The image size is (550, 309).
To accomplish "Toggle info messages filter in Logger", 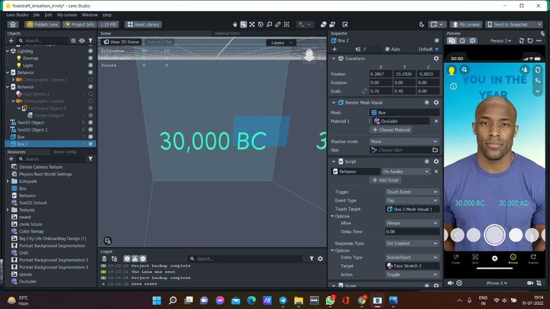I will pyautogui.click(x=127, y=259).
